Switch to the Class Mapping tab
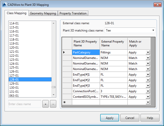 pos(16,13)
